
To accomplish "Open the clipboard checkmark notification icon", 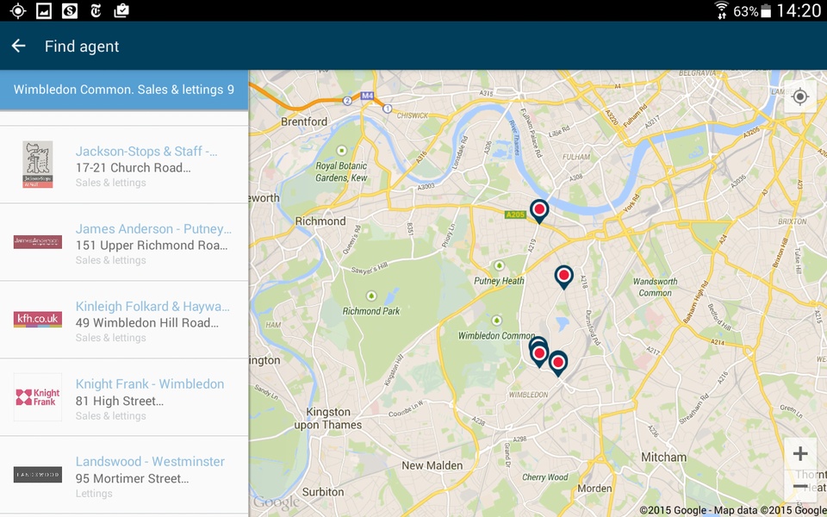I will pyautogui.click(x=121, y=10).
